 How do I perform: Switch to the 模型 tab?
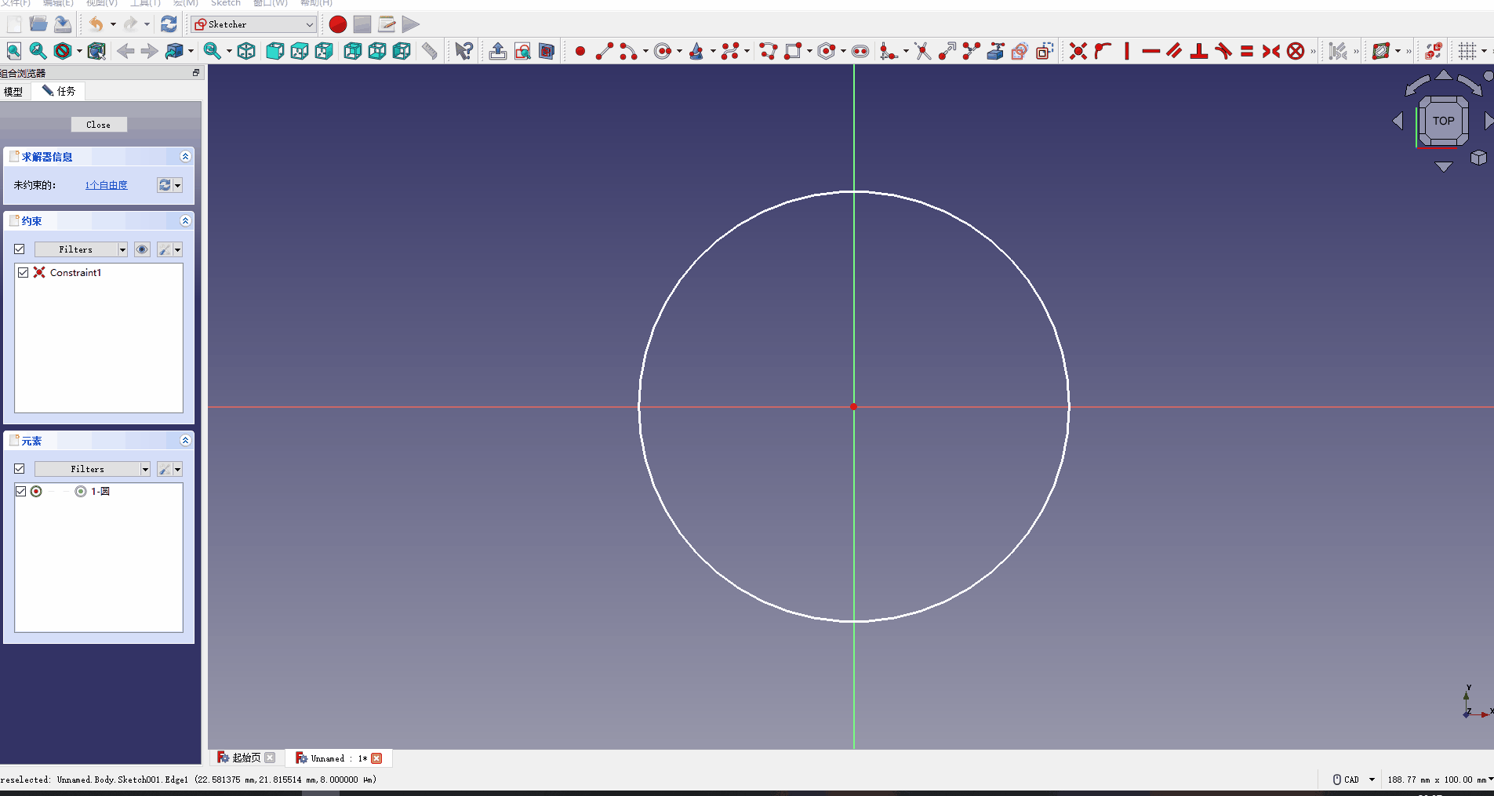click(x=14, y=92)
